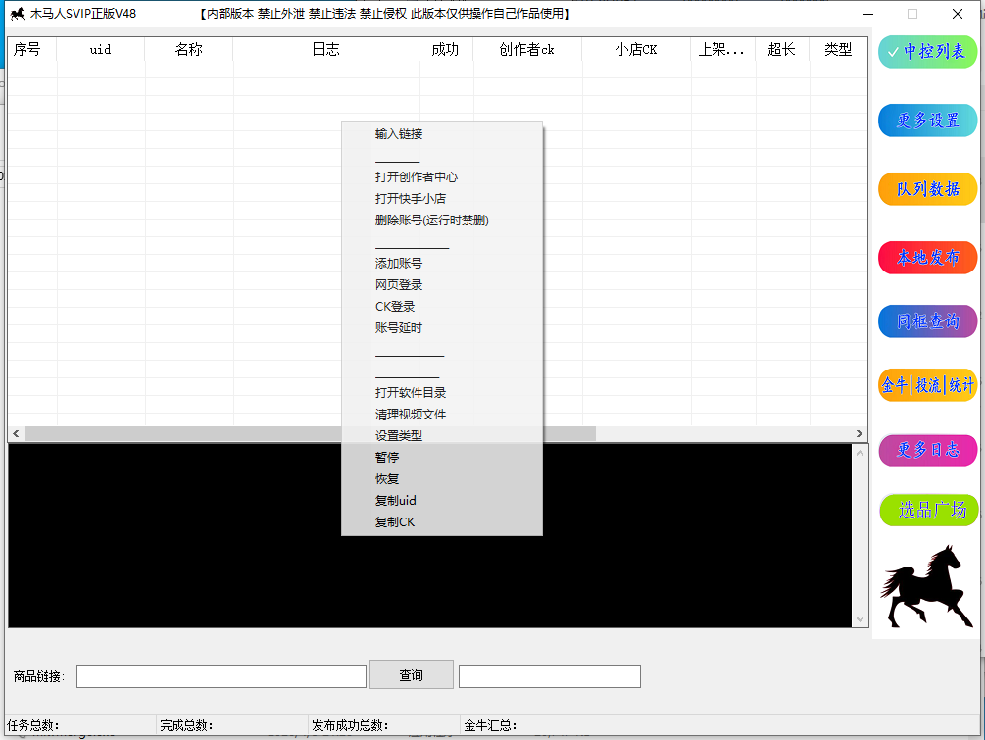Click the 类型 column header
The height and width of the screenshot is (740, 985).
pyautogui.click(x=839, y=49)
